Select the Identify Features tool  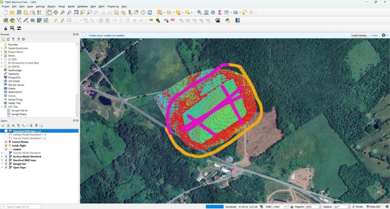[x=200, y=12]
